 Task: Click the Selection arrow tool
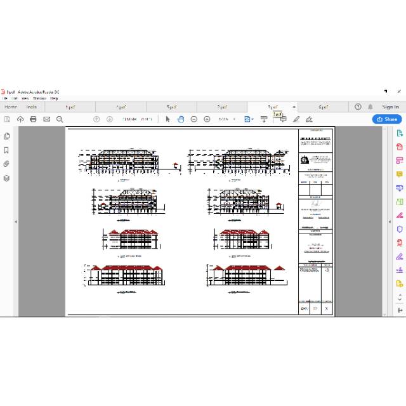(x=167, y=119)
